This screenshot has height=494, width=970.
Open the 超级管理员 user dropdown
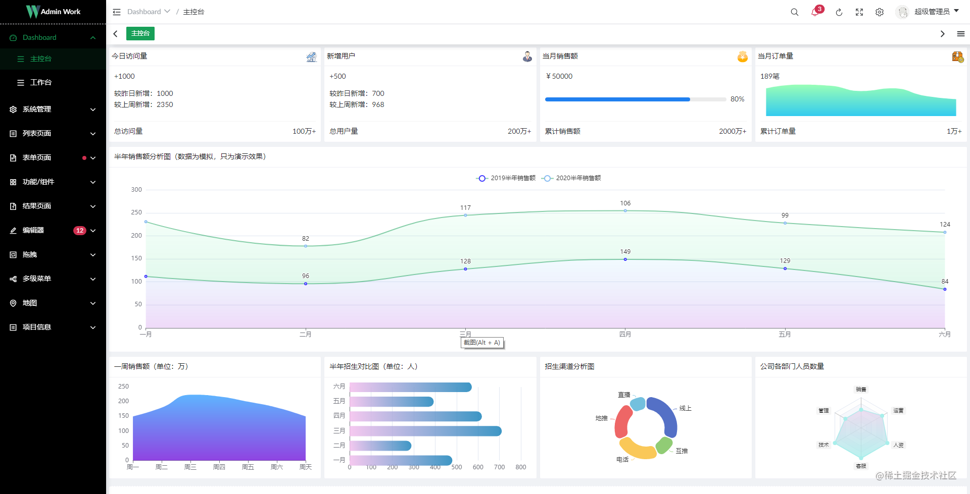(x=932, y=12)
